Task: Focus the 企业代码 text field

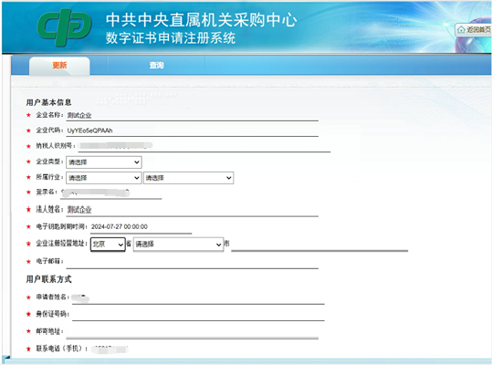Action: (192, 130)
